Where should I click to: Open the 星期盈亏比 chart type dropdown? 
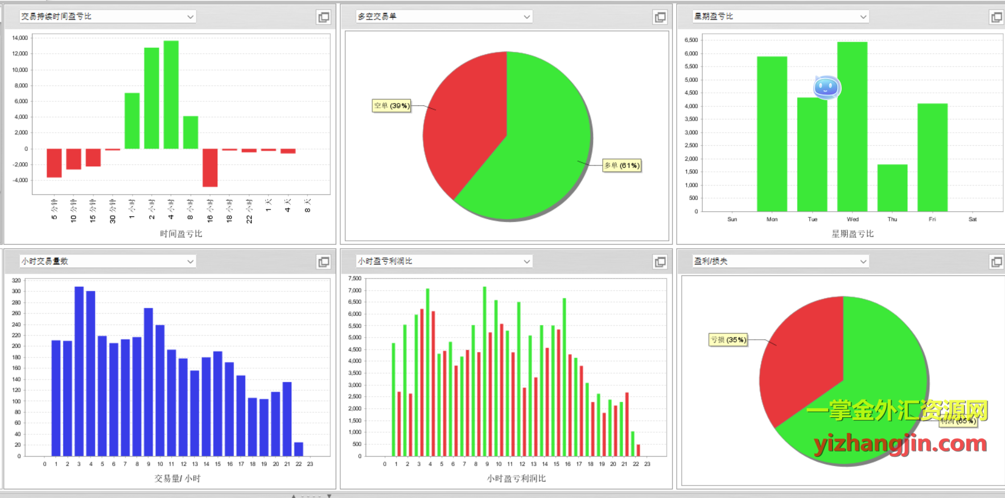pyautogui.click(x=863, y=17)
